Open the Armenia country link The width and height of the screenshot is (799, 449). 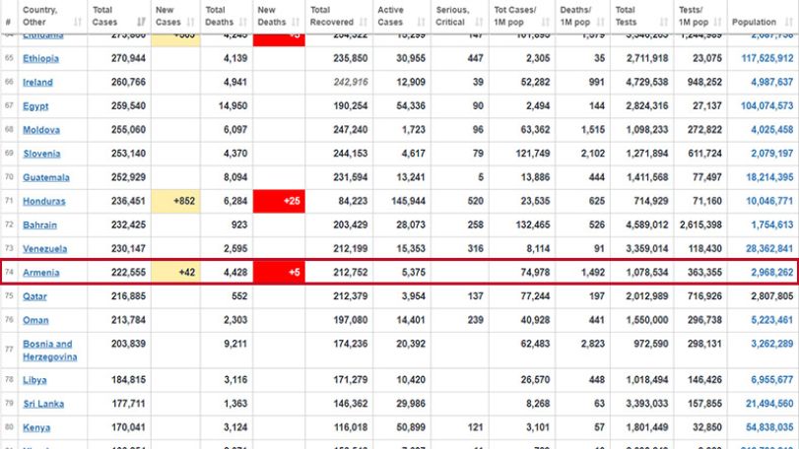[41, 273]
